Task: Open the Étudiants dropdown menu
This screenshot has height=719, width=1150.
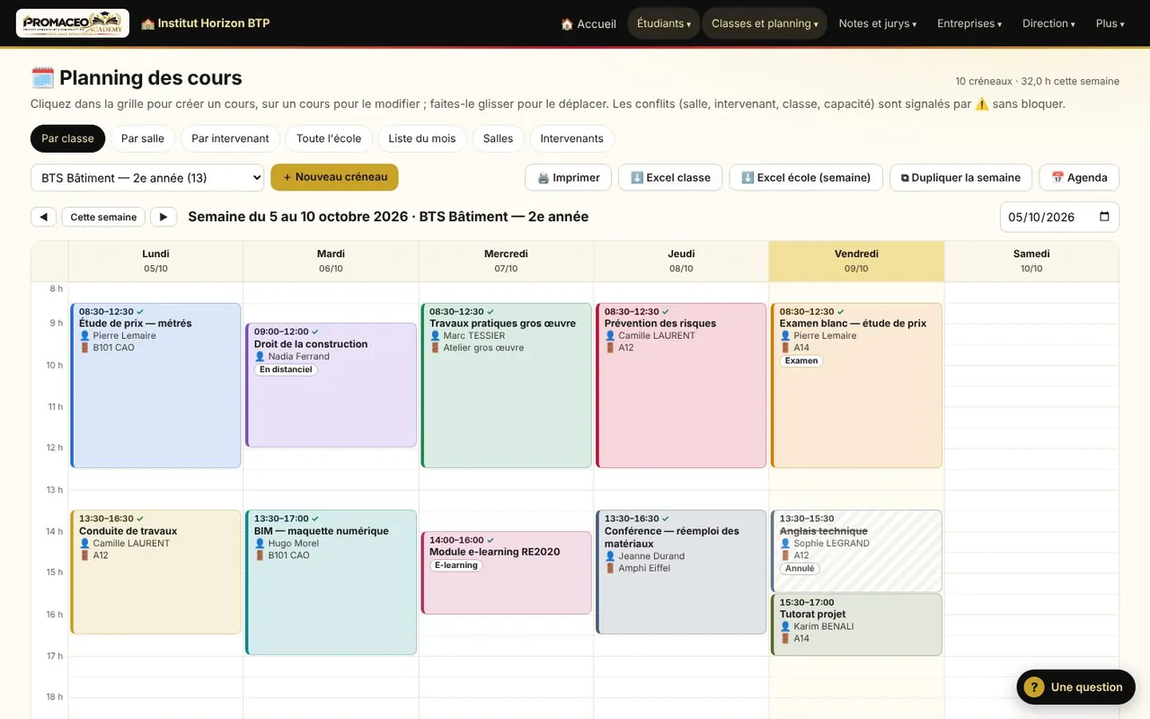Action: click(664, 23)
